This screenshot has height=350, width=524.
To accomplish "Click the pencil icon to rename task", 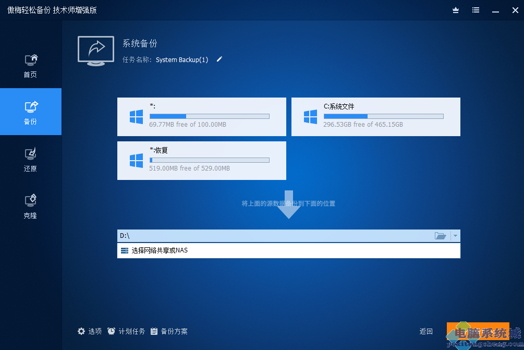I will coord(219,59).
